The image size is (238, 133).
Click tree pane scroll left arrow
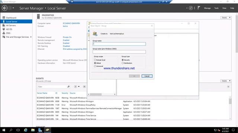coord(89,95)
